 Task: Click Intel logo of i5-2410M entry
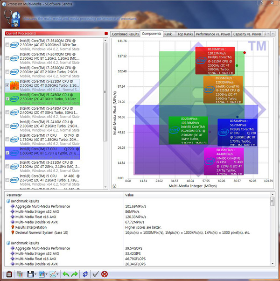pos(14,126)
